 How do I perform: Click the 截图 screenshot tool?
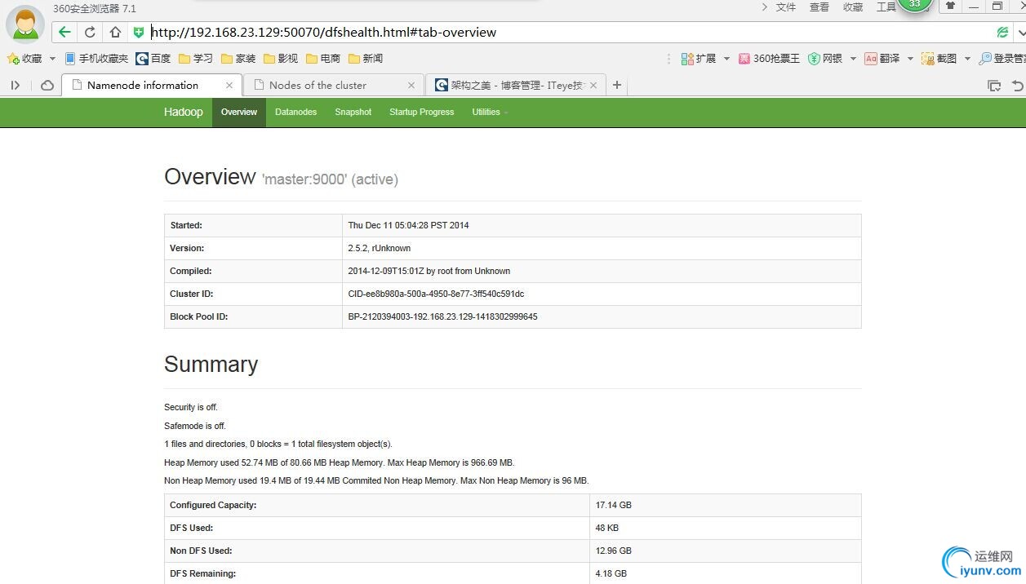tap(939, 59)
